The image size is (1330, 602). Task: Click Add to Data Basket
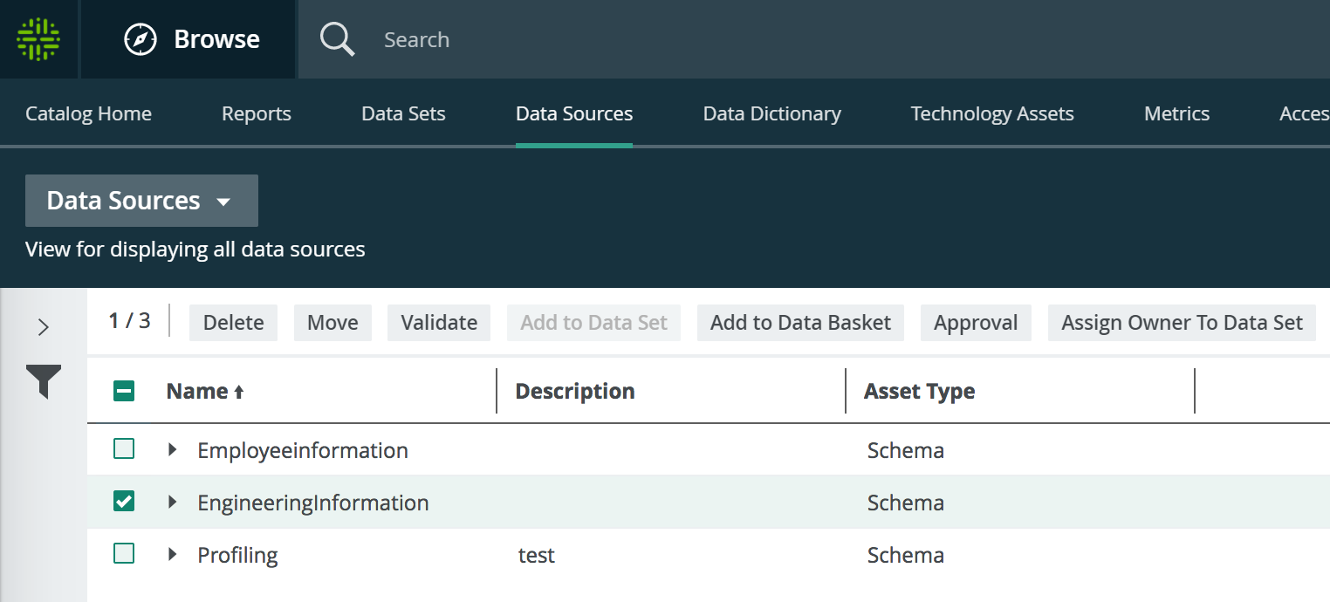(800, 322)
